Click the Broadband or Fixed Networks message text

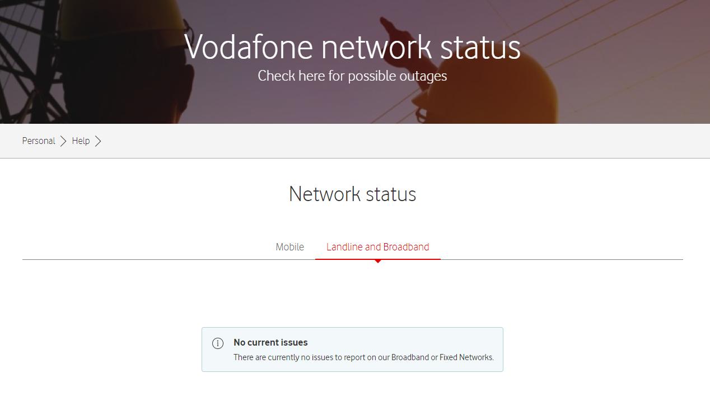[x=363, y=357]
